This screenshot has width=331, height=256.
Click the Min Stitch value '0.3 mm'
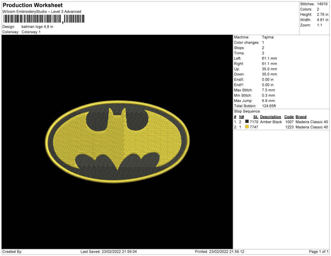[268, 95]
